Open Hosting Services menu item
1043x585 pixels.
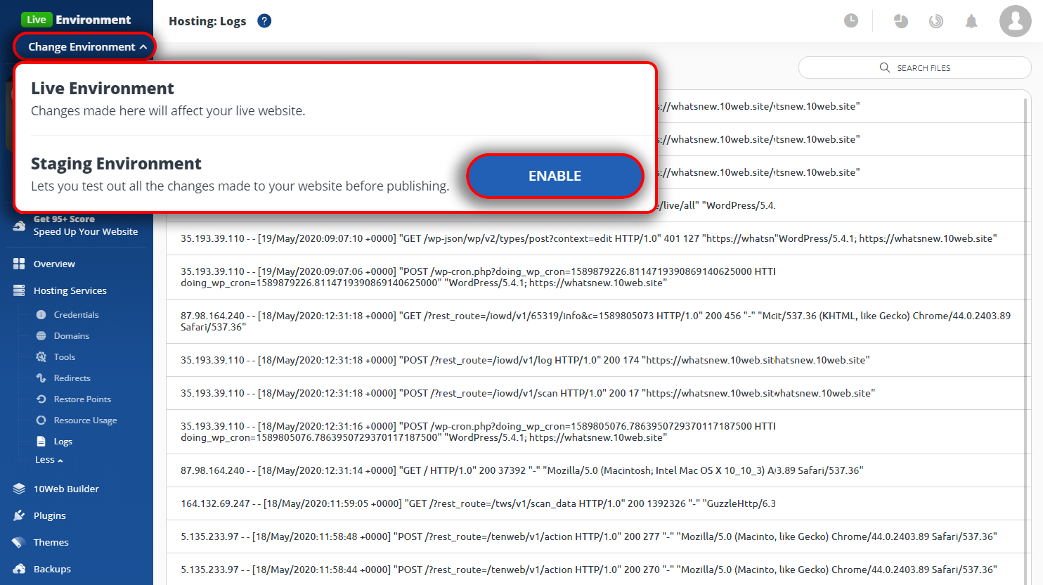pos(70,290)
